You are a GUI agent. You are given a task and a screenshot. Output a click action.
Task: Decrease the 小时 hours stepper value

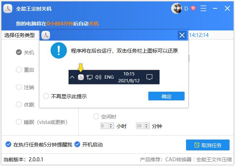point(111,127)
